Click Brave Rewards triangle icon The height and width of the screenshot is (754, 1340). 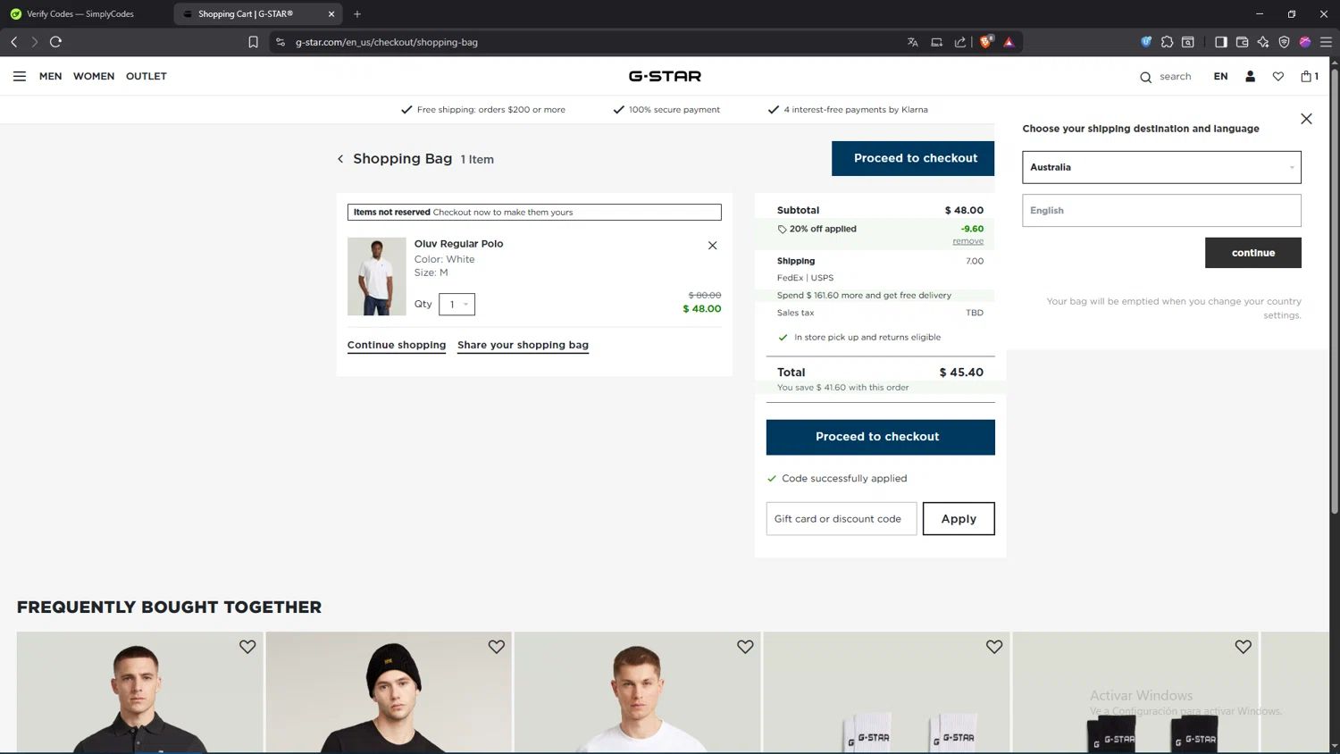coord(1009,42)
